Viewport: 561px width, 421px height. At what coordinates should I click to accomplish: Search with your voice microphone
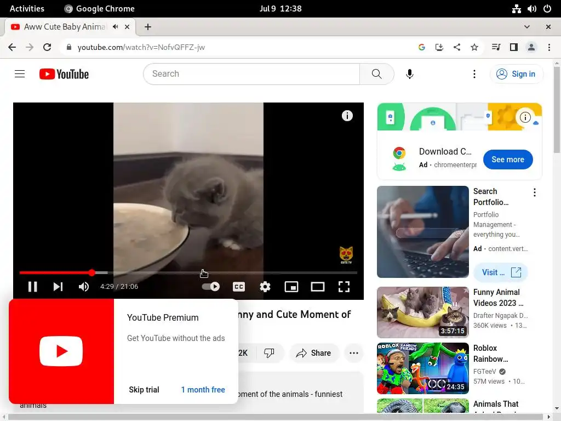410,74
